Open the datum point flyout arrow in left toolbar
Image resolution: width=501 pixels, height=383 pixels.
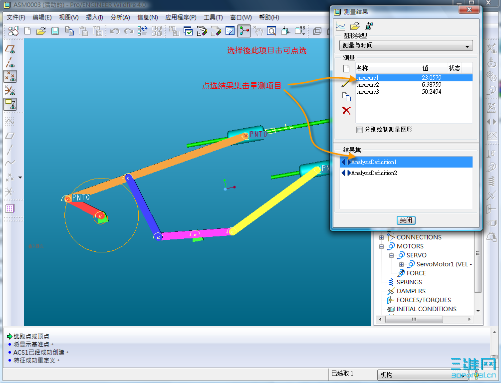pos(20,177)
